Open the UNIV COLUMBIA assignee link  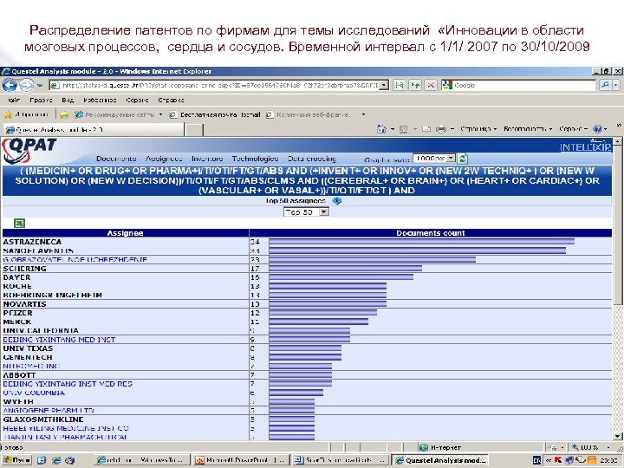(x=34, y=393)
